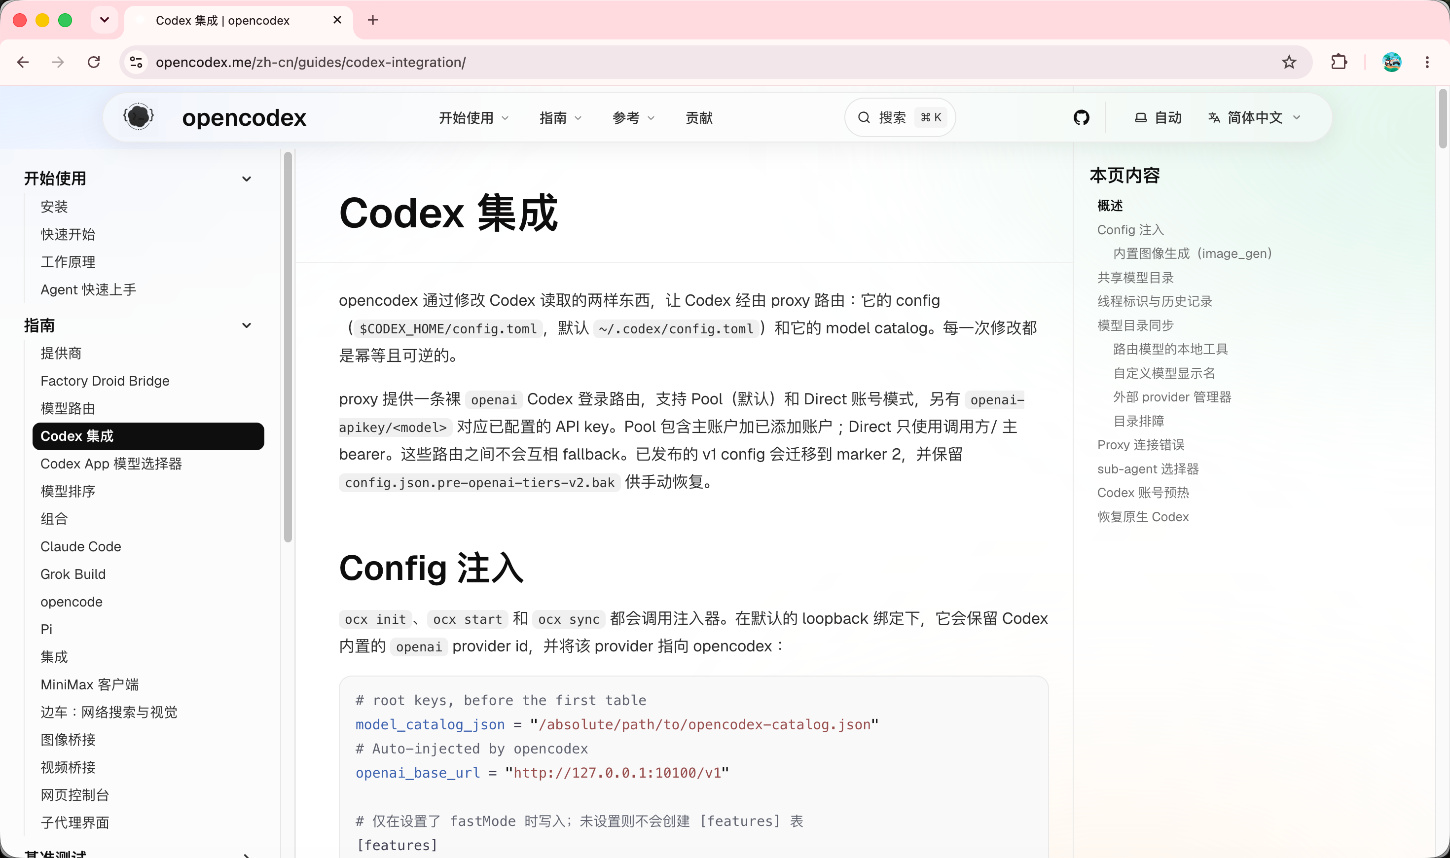The image size is (1450, 858).
Task: Open 安装 in the sidebar
Action: point(54,207)
